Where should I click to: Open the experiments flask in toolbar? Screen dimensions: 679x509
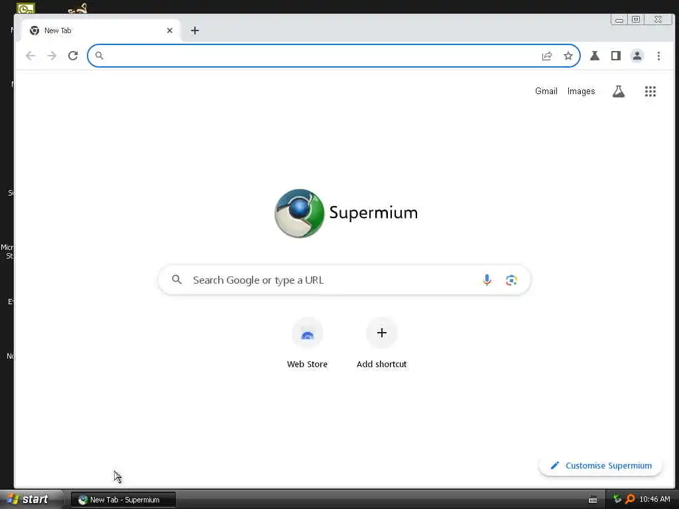pyautogui.click(x=595, y=56)
